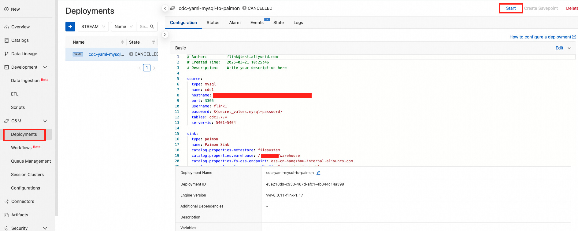
Task: Start the cancelled deployment
Action: (x=511, y=8)
